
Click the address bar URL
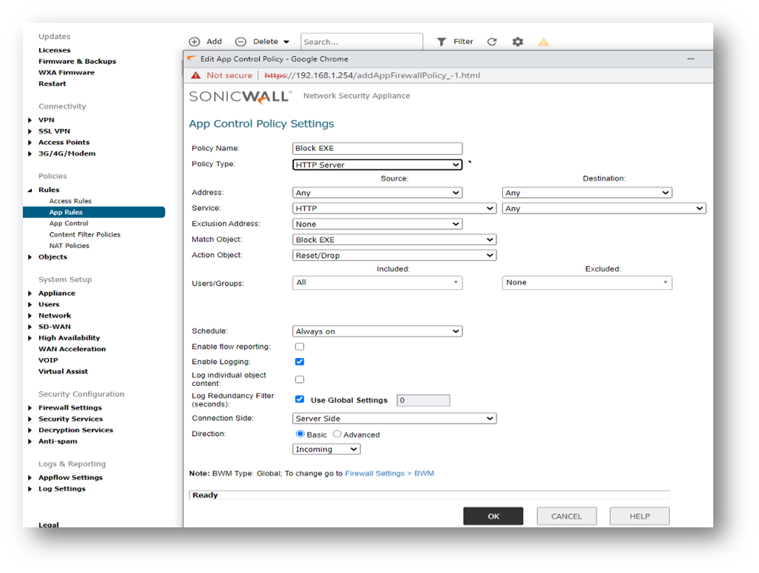[x=372, y=75]
